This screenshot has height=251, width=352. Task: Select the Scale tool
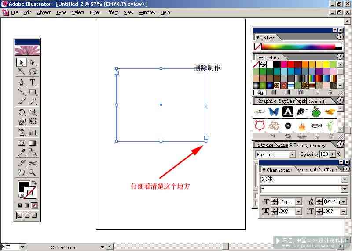32,112
